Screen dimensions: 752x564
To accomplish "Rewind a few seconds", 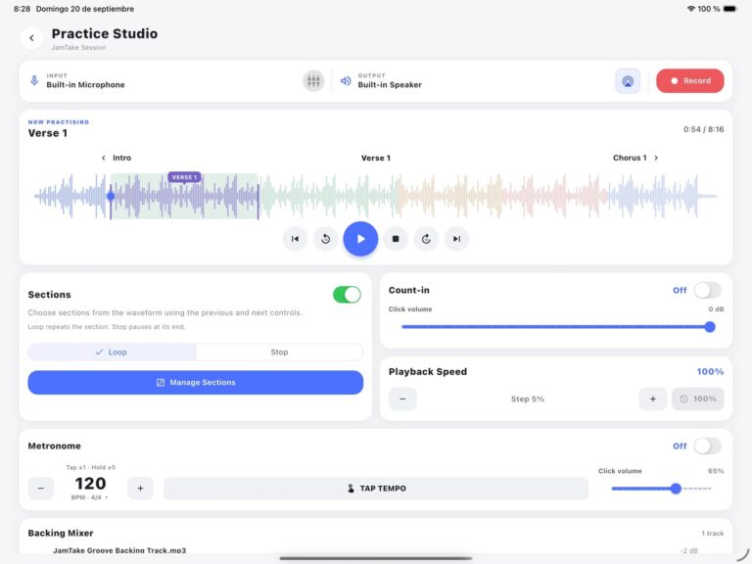I will pos(325,239).
